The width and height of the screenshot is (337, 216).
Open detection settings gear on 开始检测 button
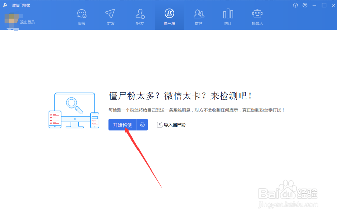coord(142,124)
